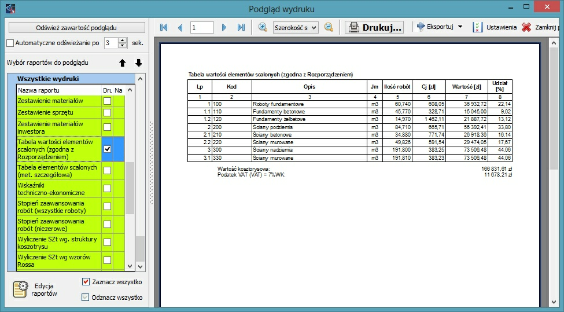Check Wyliczenie SZt wg wzorów Rossa checkbox
The image size is (564, 312).
[x=107, y=260]
